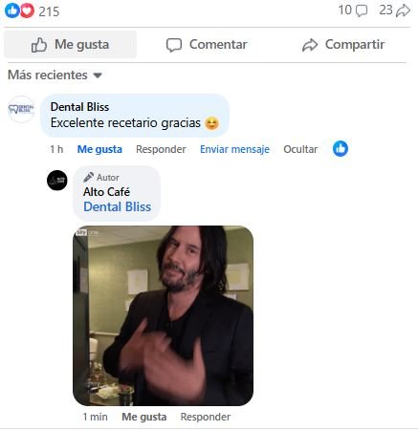Click the share arrow icon next to 23

tap(403, 11)
